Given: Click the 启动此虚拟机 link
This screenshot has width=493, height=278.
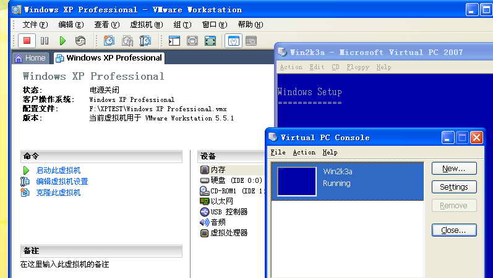Looking at the screenshot, I should pyautogui.click(x=58, y=171).
